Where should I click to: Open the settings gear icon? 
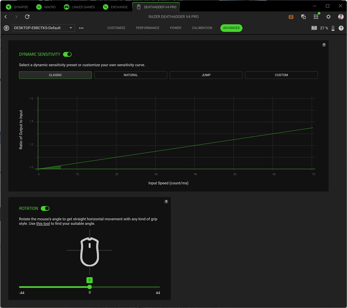pos(328,17)
